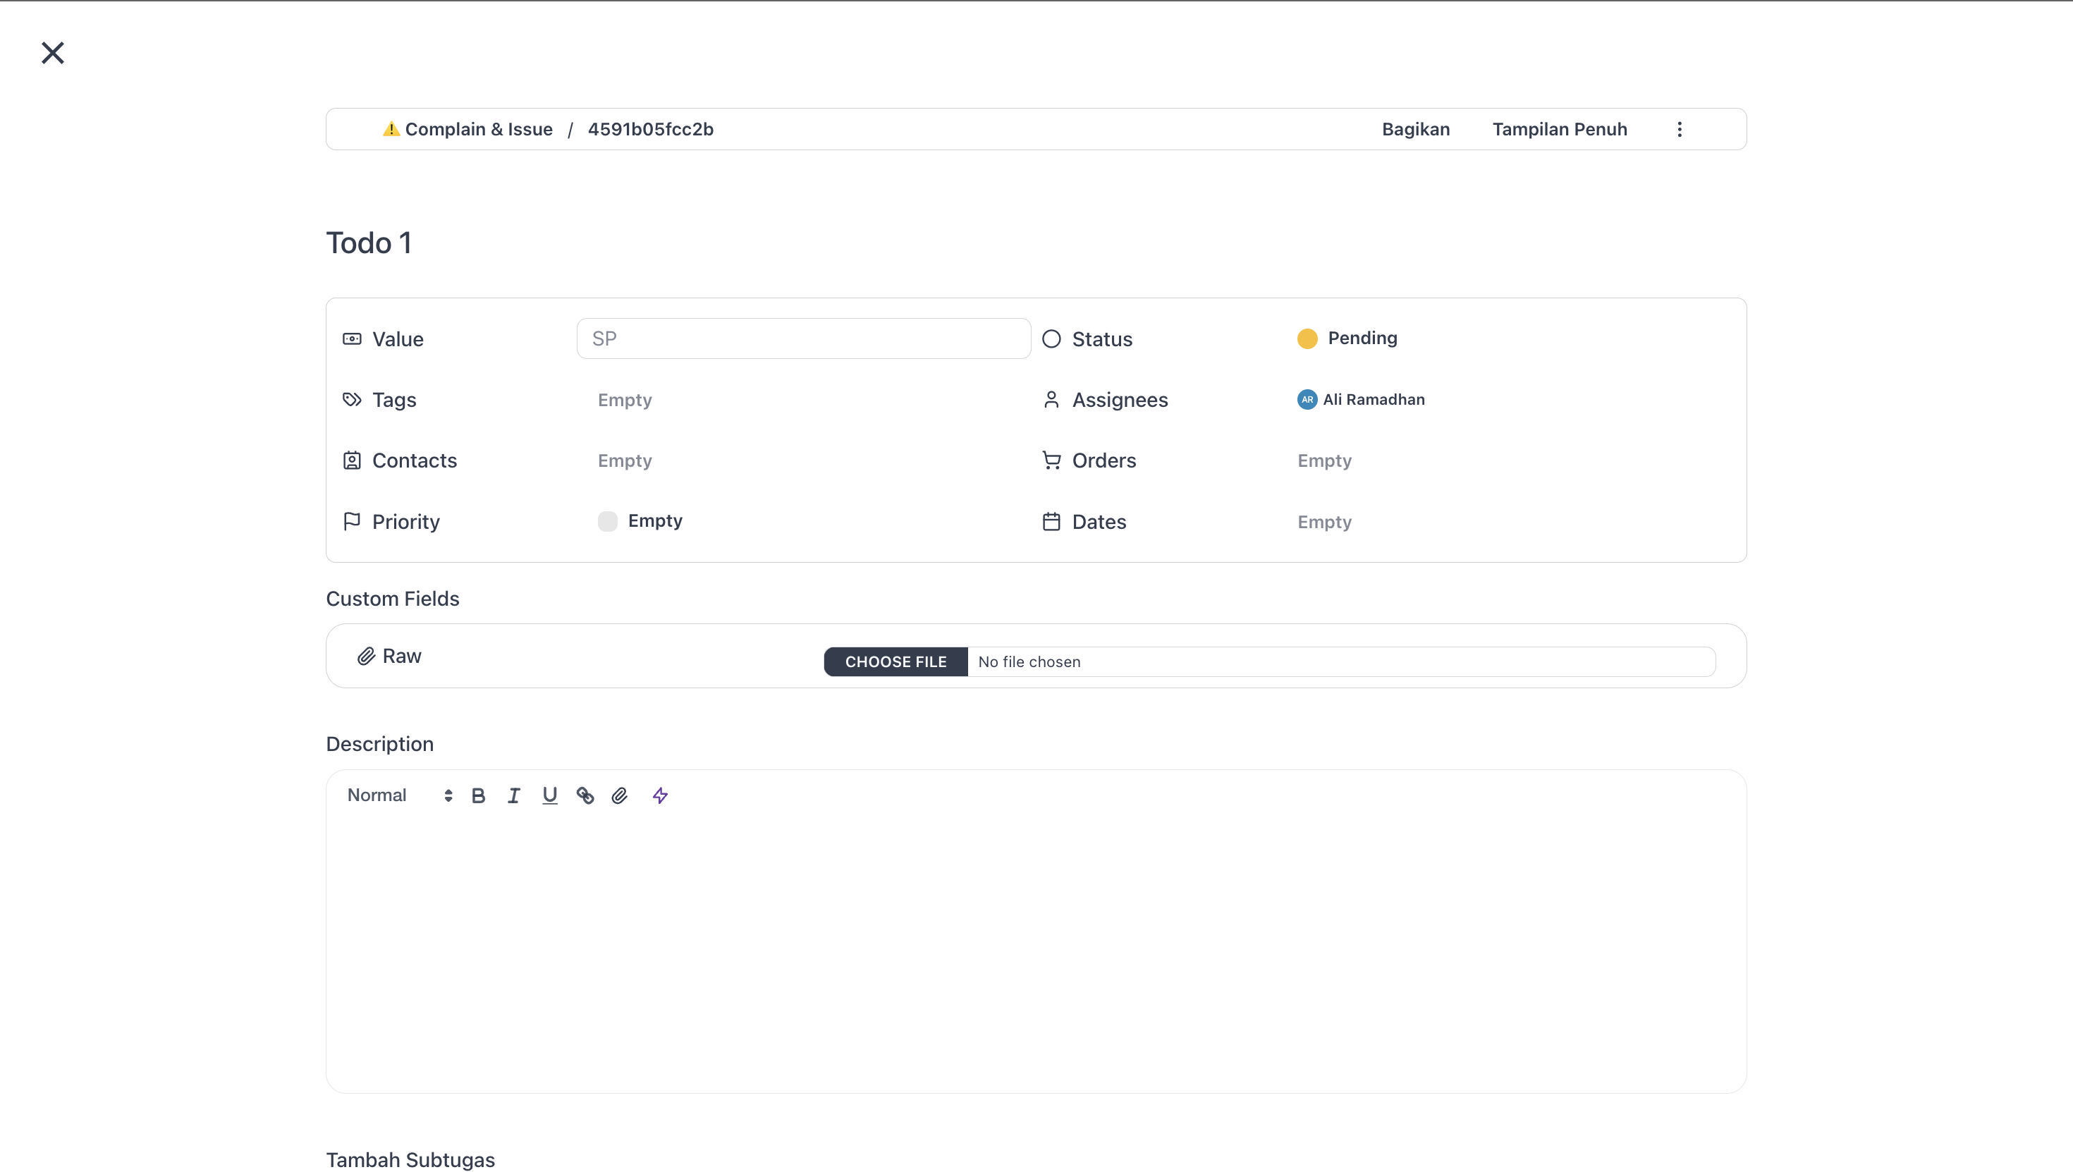
Task: Attach a file in Description toolbar
Action: (x=620, y=795)
